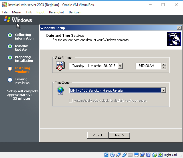The height and width of the screenshot is (158, 183).
Task: Click the globe time zone icon
Action: [60, 91]
